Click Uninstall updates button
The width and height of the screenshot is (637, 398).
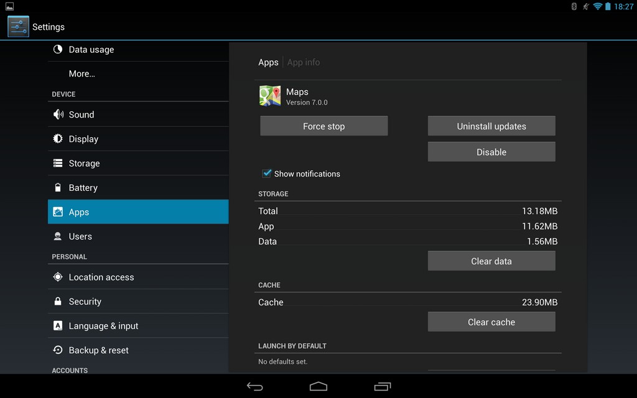click(491, 126)
